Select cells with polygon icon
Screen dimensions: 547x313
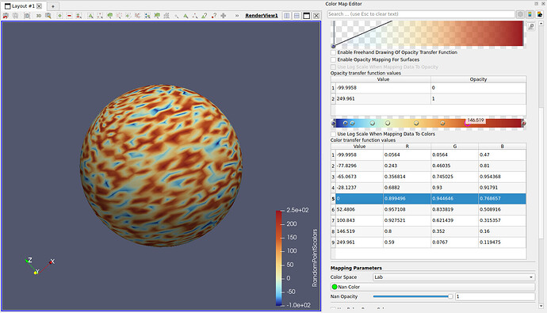(128, 16)
